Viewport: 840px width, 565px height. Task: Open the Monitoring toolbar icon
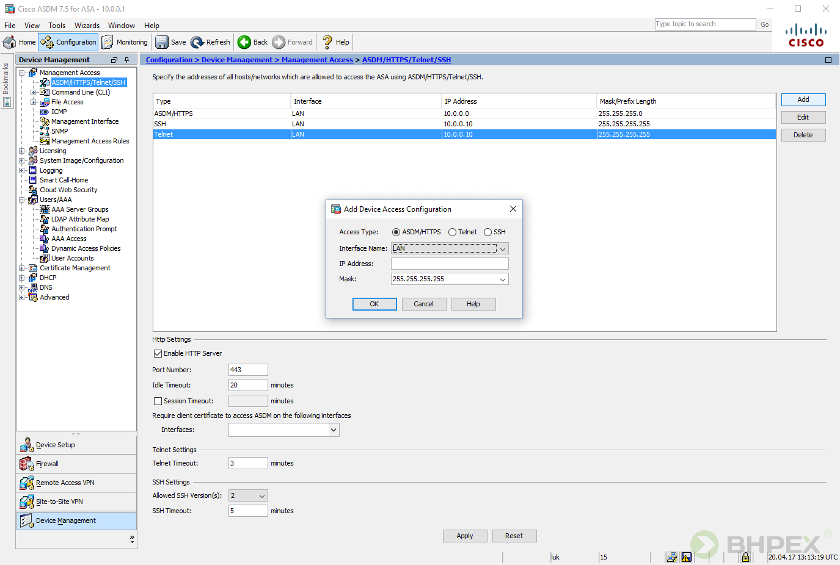click(108, 42)
